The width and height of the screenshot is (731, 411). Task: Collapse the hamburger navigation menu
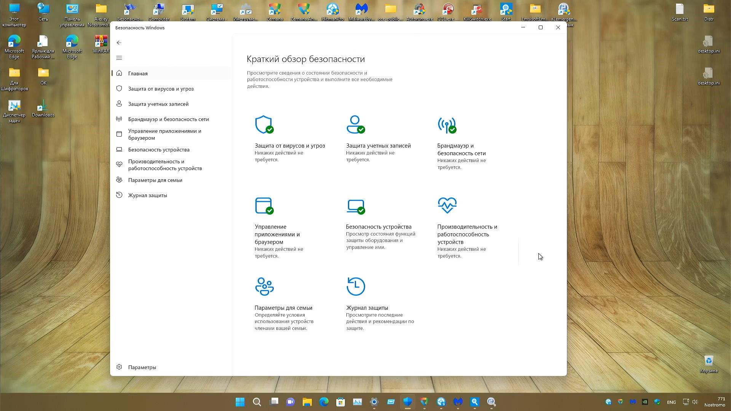pyautogui.click(x=119, y=58)
